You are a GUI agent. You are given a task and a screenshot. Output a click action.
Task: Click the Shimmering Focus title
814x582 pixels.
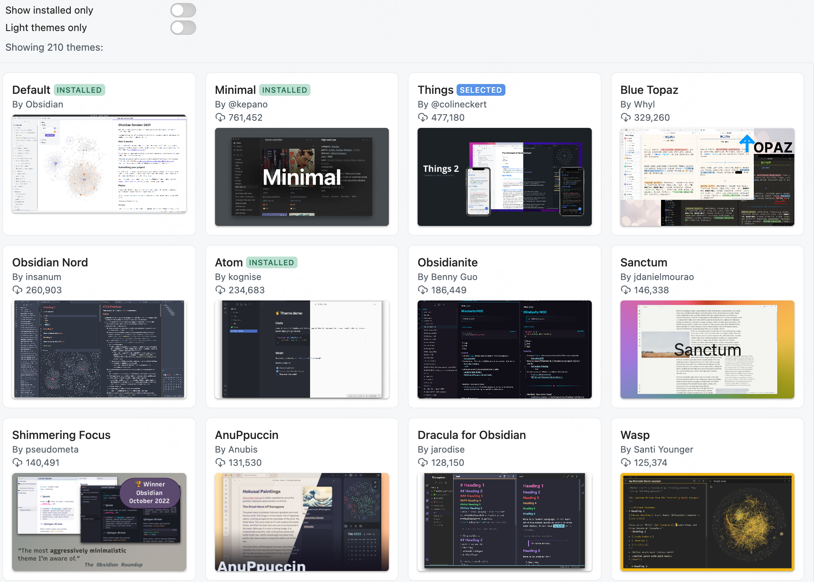(61, 435)
